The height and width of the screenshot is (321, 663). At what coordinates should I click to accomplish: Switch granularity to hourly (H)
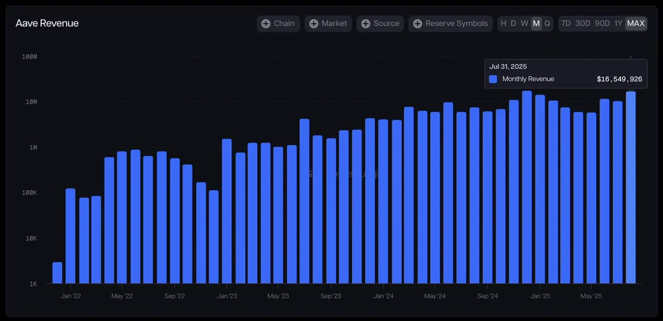click(x=503, y=23)
